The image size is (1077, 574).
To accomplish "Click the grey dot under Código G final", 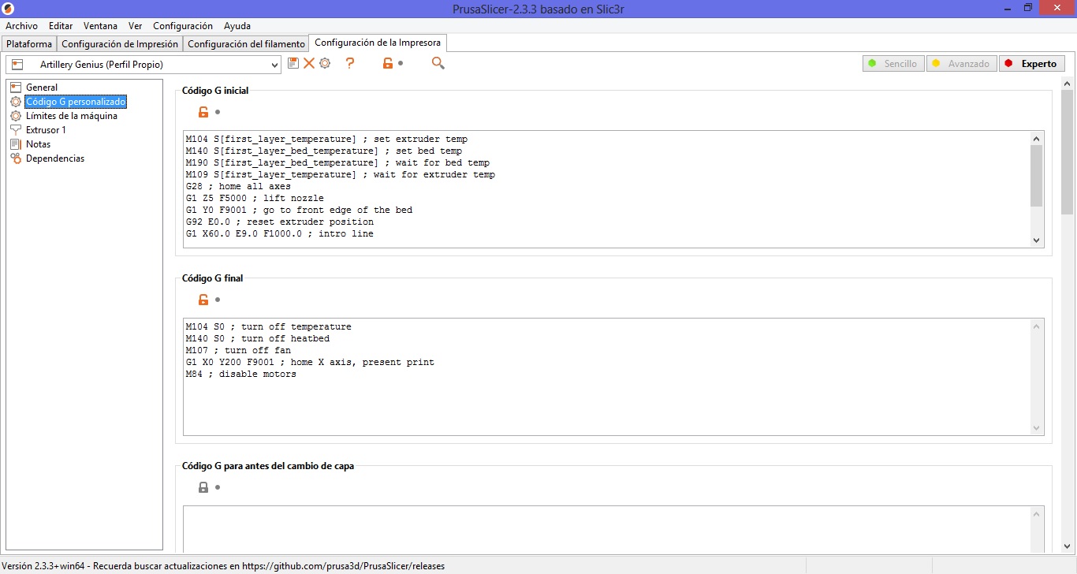I will click(218, 300).
